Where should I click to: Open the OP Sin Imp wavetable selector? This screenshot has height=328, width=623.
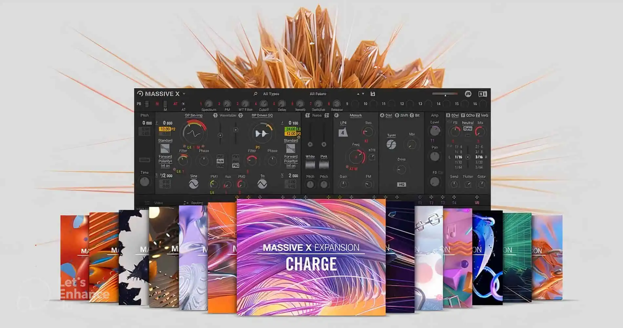point(193,115)
